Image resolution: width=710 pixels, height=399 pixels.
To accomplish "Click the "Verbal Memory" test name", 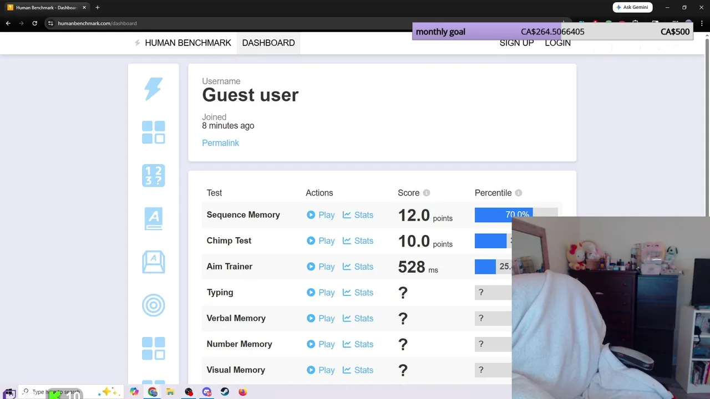I will pyautogui.click(x=236, y=319).
